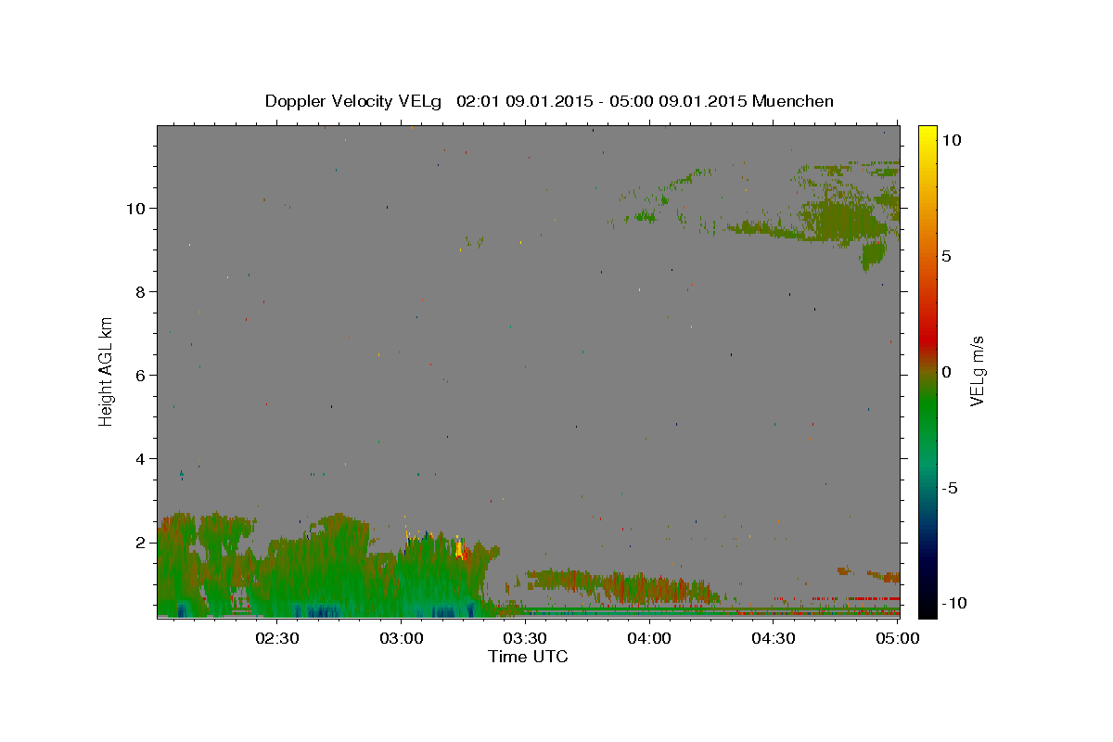Click the height axis label 4
Image resolution: width=1113 pixels, height=742 pixels.
(141, 459)
